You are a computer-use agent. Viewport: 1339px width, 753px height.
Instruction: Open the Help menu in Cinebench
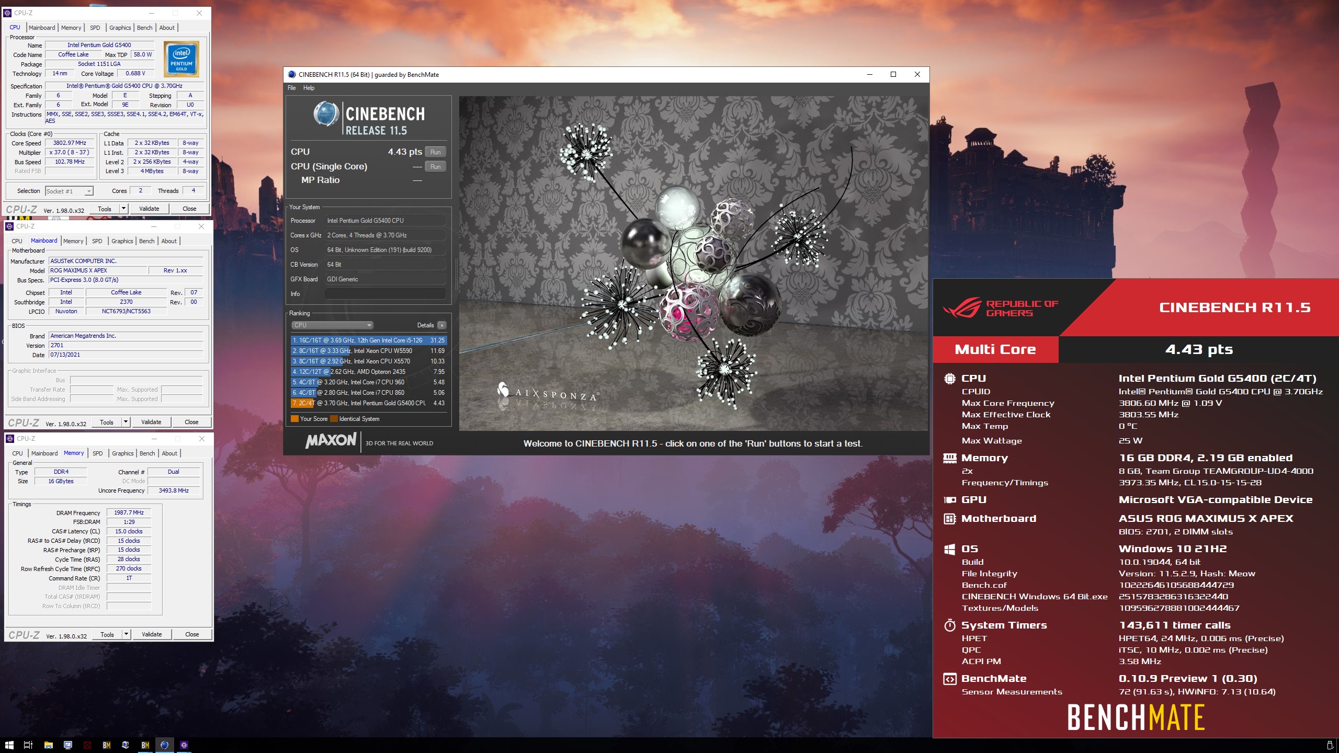coord(309,88)
